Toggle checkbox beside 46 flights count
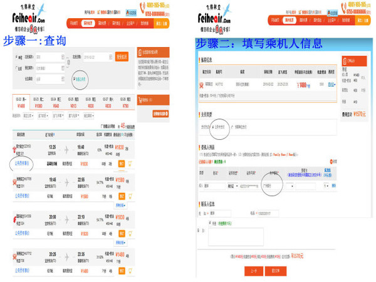Screen dimensions: 376x282 [102, 126]
